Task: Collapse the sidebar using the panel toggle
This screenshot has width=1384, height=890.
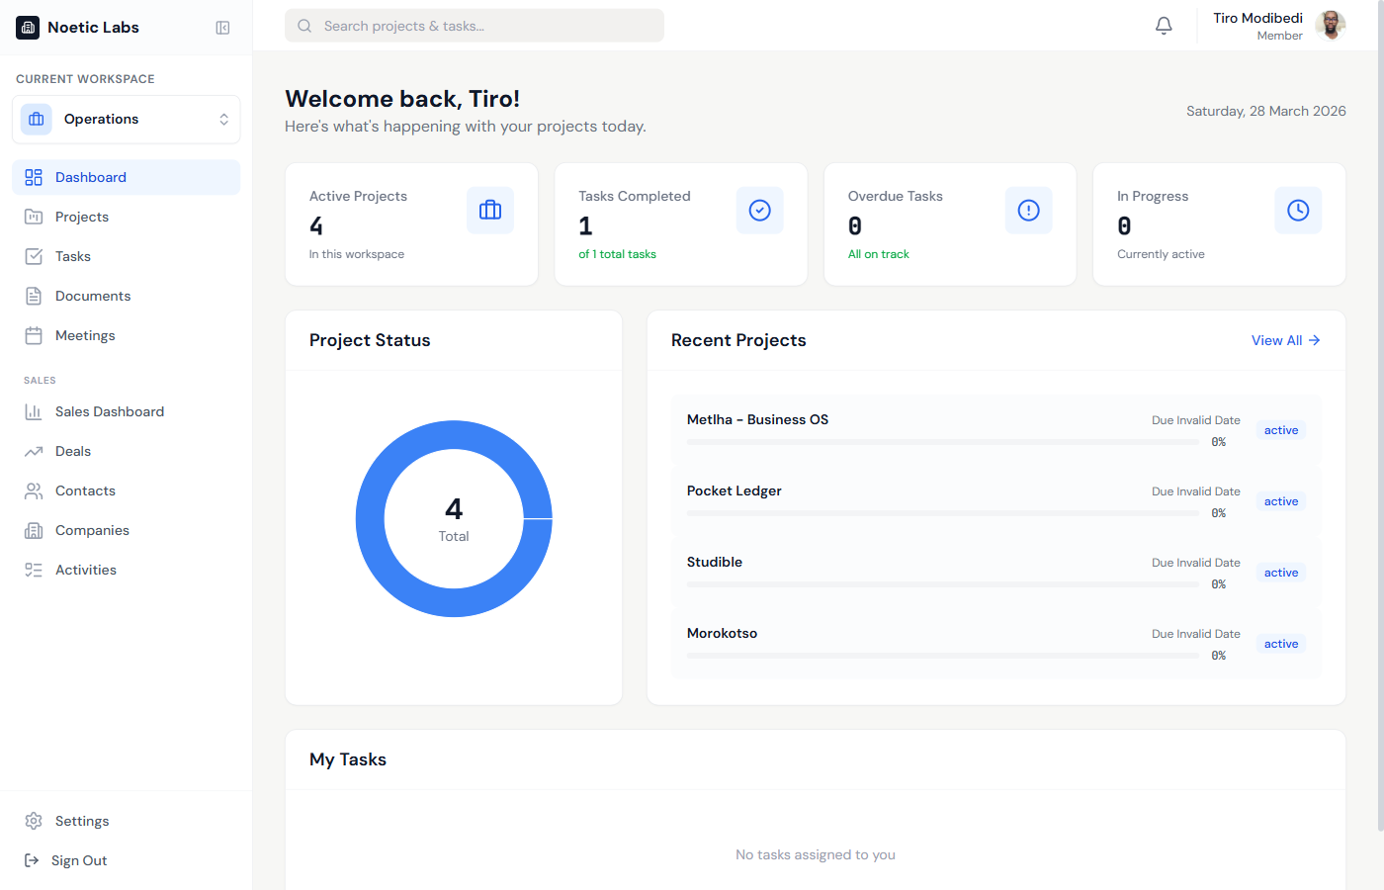Action: (222, 27)
